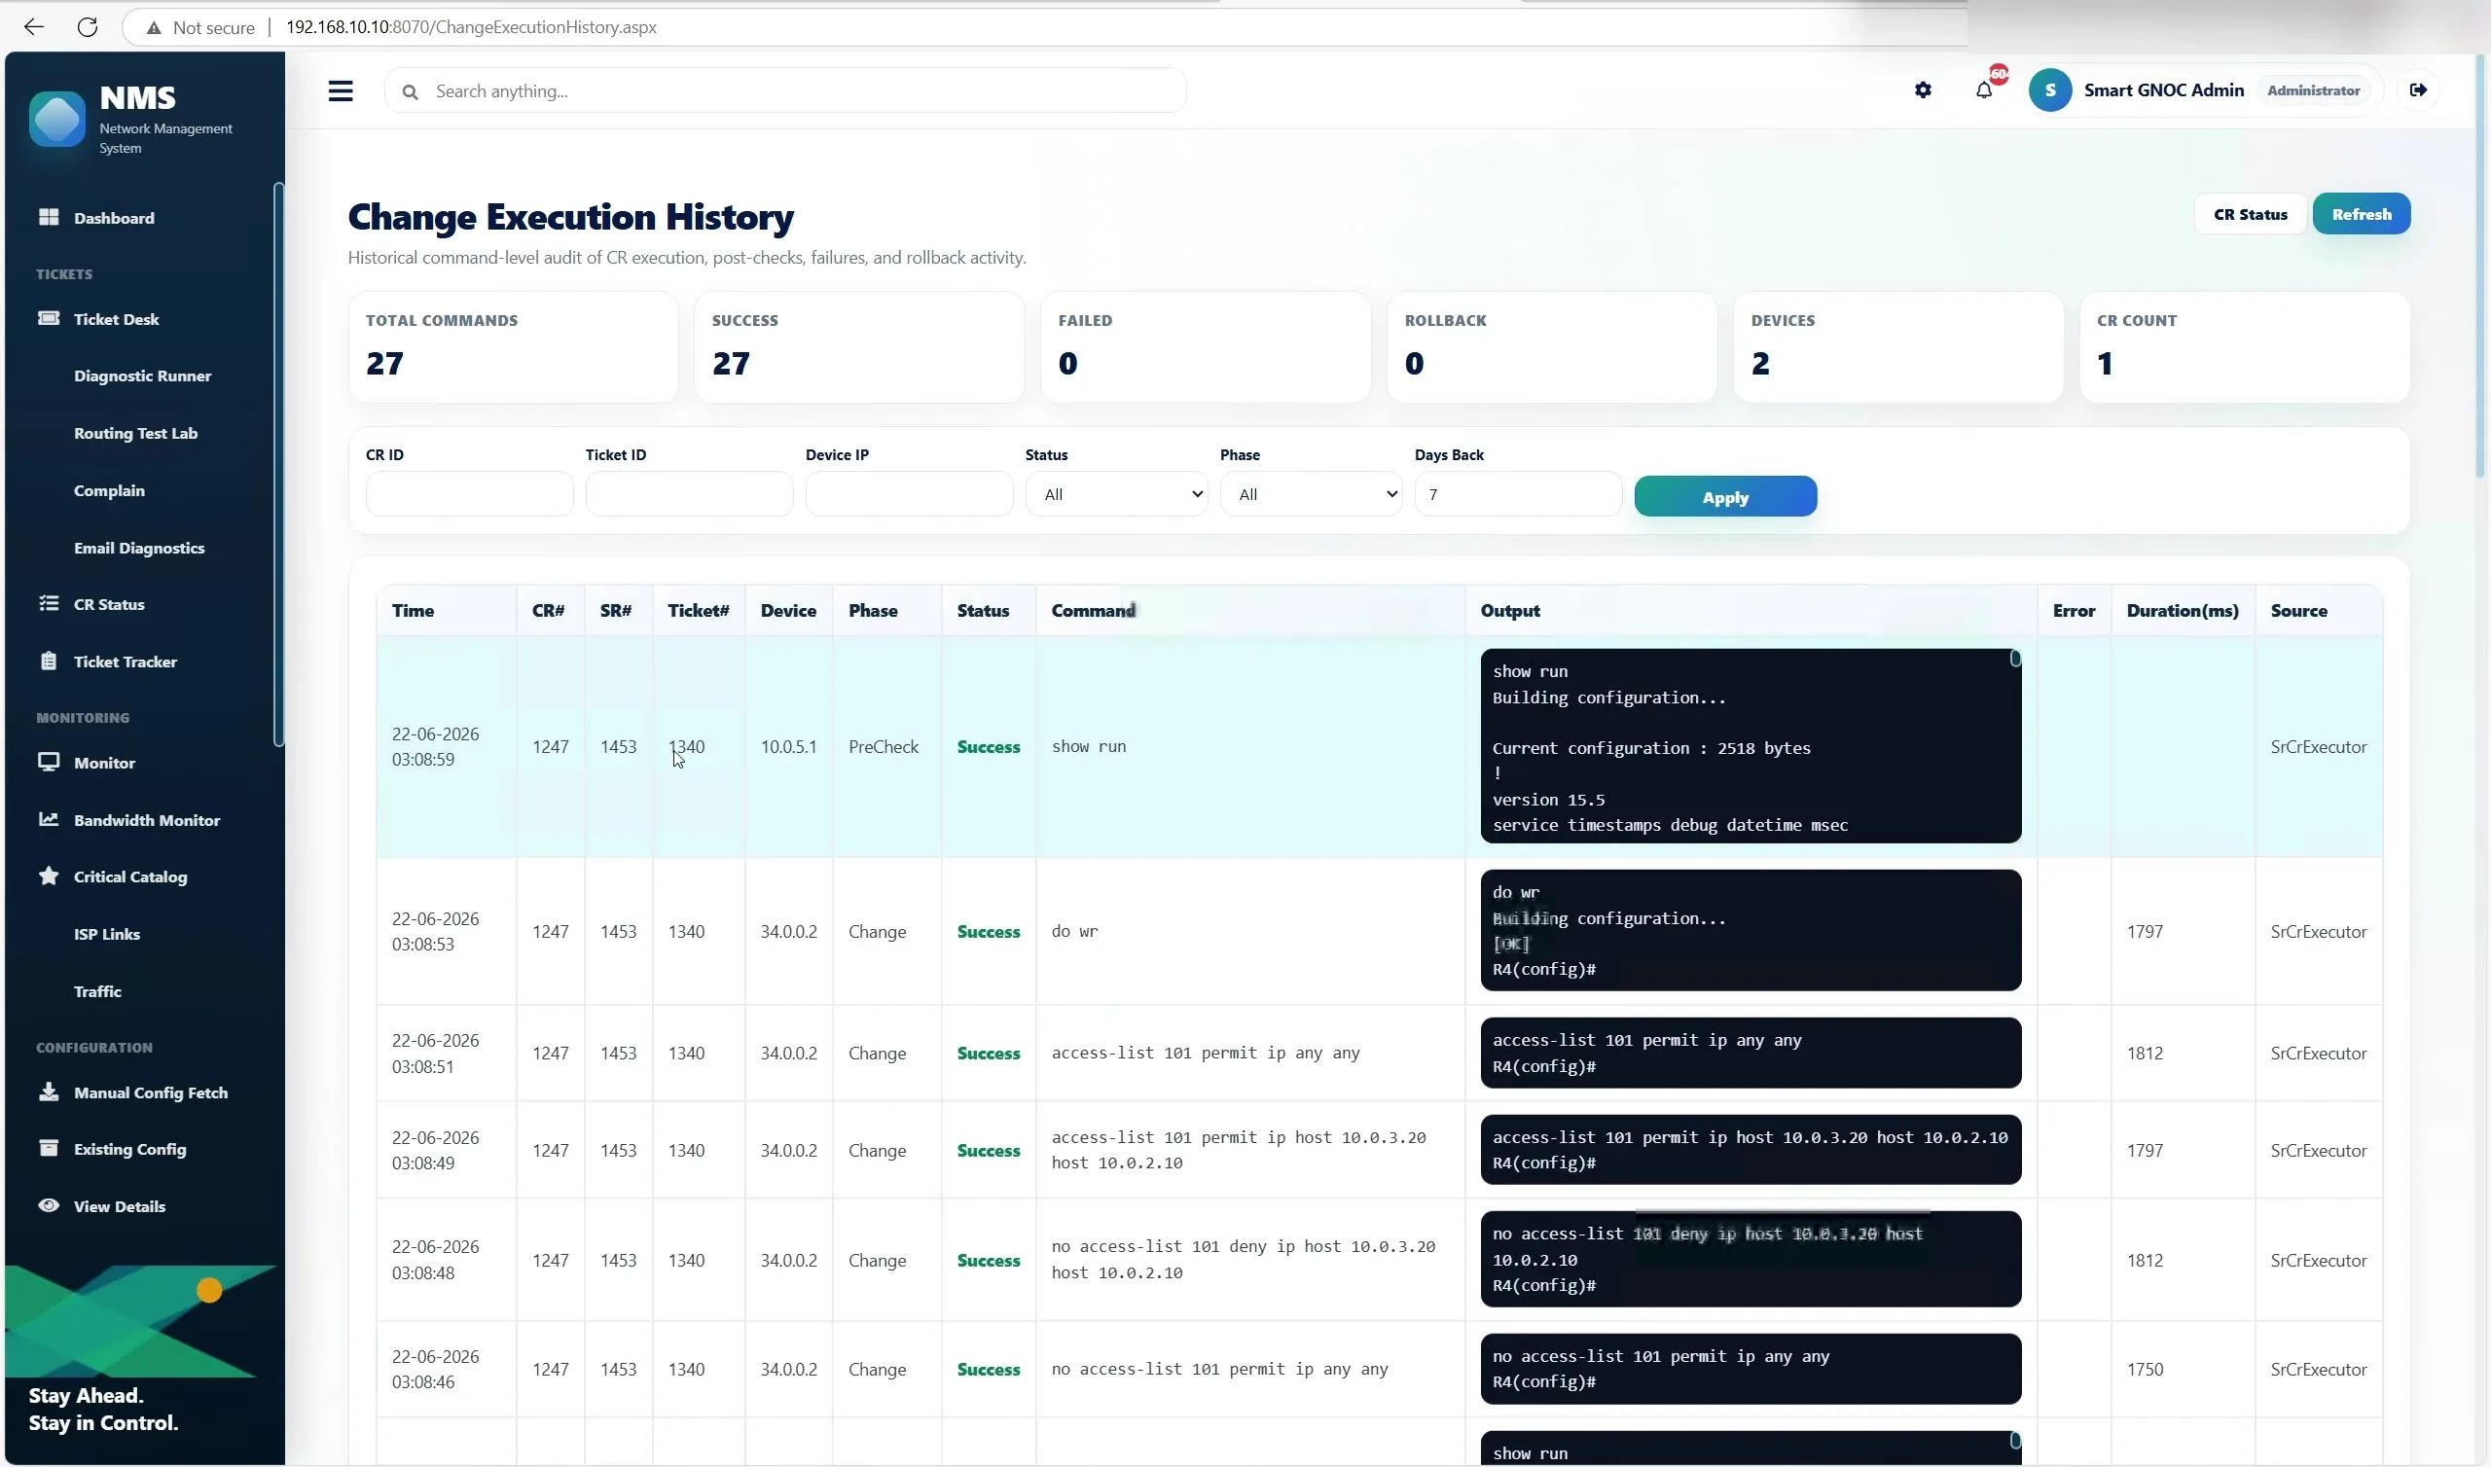Reload the page in the browser
2491x1467 pixels.
[88, 26]
